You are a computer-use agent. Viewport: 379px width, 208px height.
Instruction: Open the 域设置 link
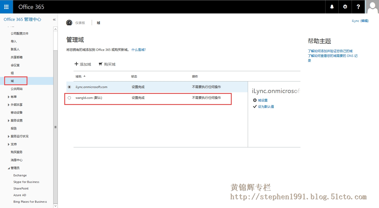coord(263,100)
